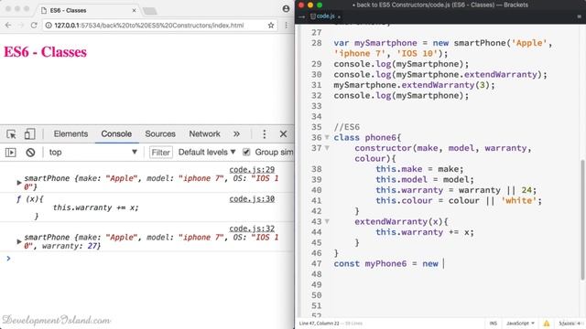
Task: Show more DevTools tabs chevron
Action: pos(236,134)
